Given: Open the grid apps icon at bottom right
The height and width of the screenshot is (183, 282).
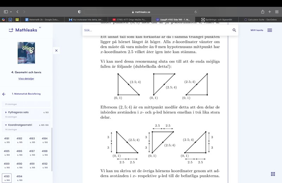Looking at the screenshot, I should (x=273, y=174).
